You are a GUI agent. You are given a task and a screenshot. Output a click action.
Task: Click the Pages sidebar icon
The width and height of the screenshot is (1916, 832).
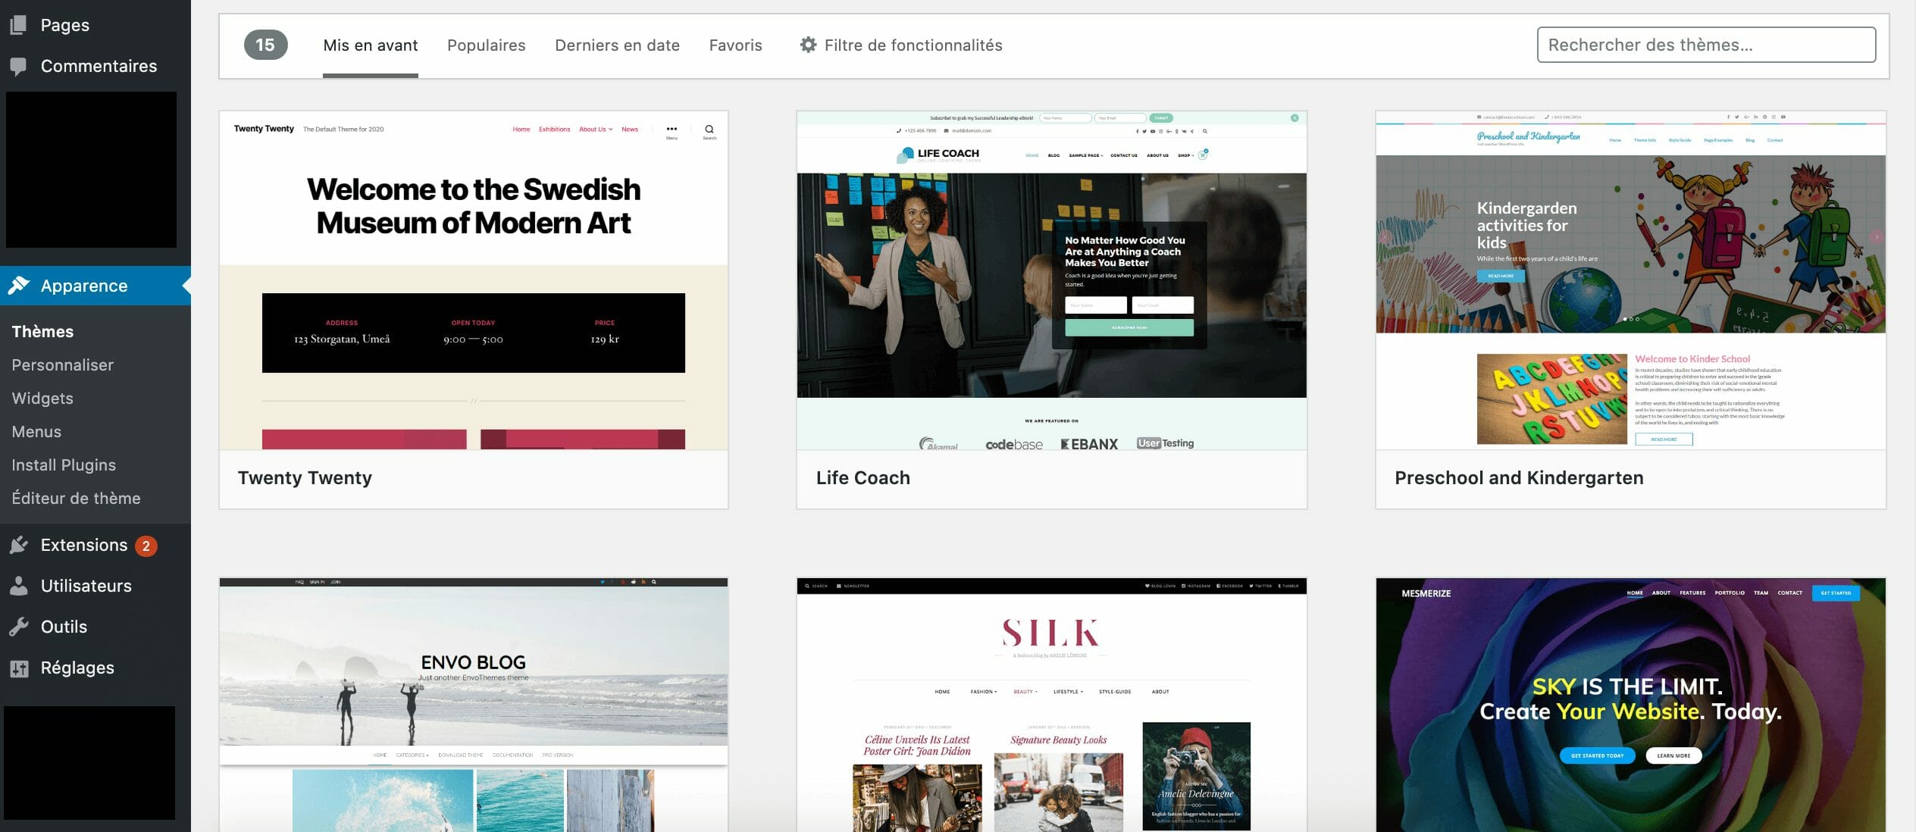point(19,25)
